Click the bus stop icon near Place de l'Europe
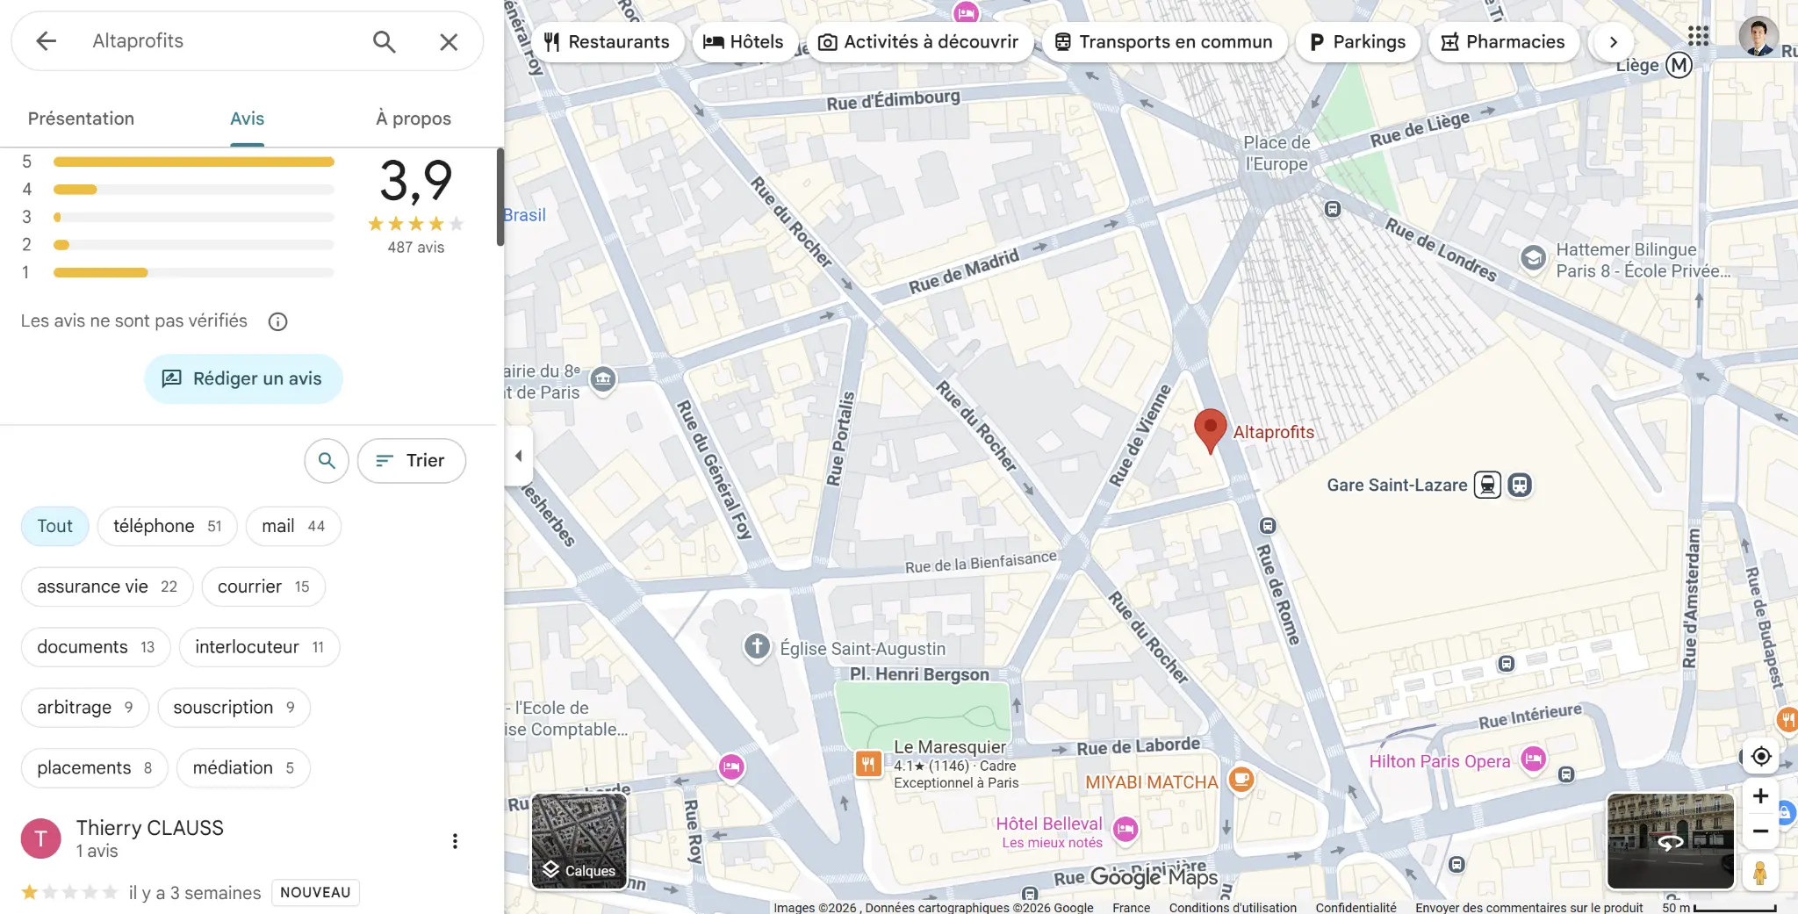 point(1333,209)
